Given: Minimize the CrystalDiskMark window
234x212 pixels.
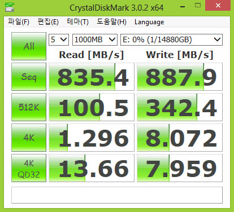Looking at the screenshot, I should (x=183, y=6).
